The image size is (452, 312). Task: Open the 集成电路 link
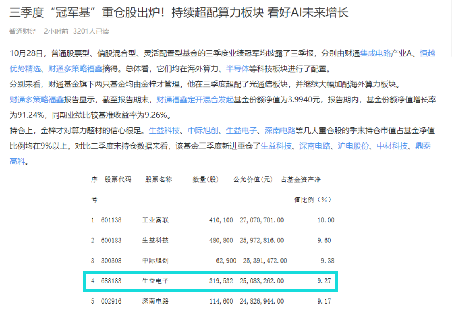[376, 53]
